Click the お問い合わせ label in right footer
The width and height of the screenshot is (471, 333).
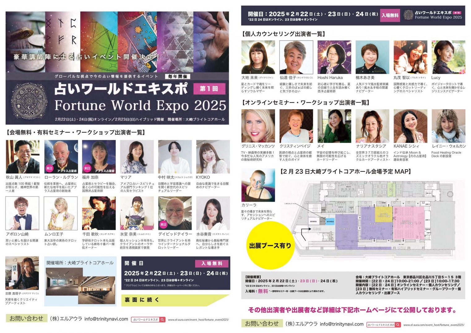(x=262, y=323)
